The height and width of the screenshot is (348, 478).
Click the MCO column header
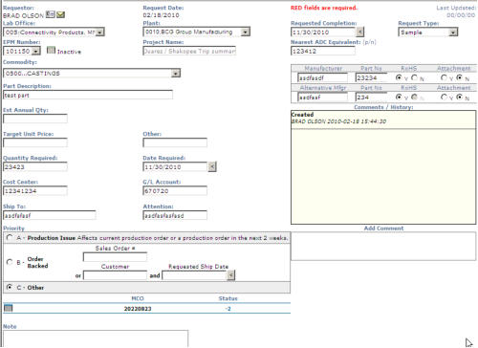coord(138,298)
